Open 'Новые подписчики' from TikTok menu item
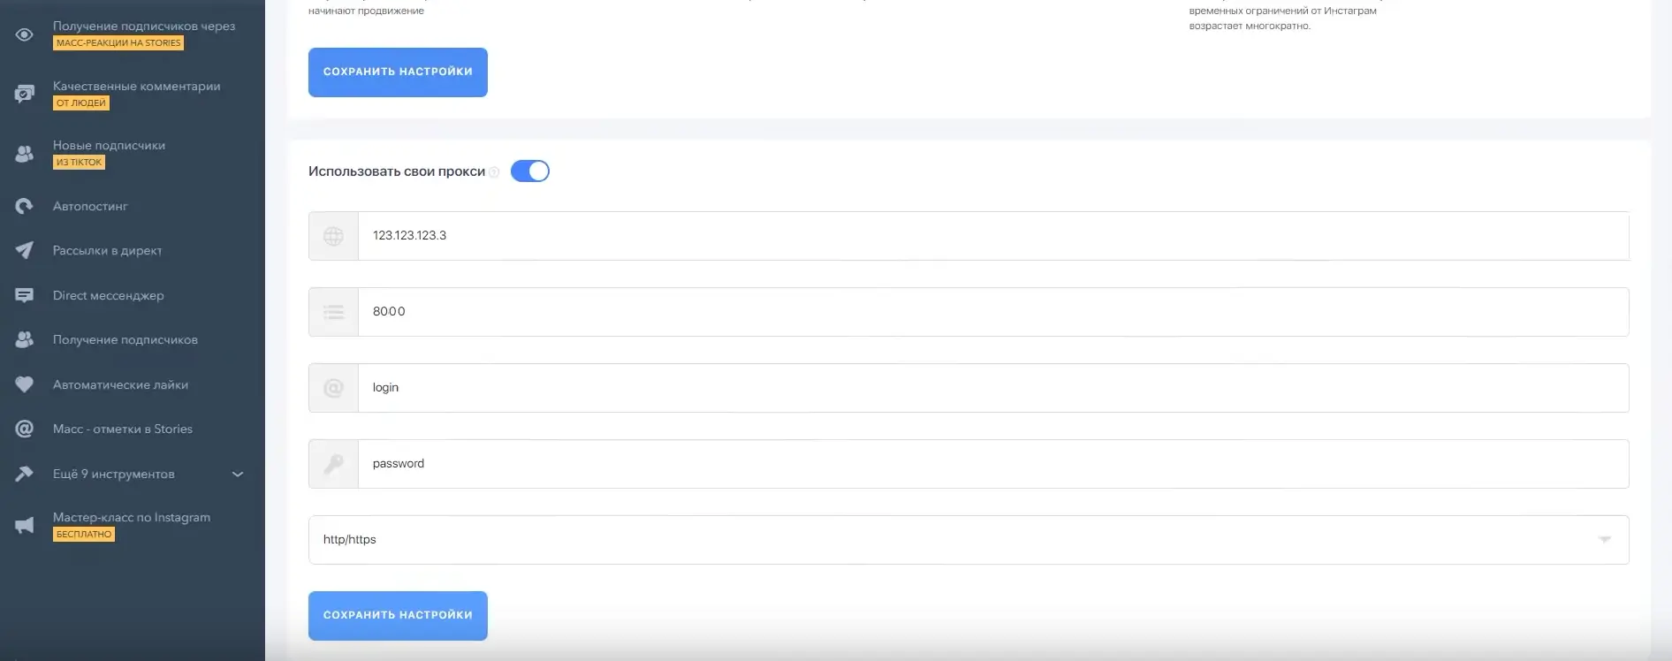Viewport: 1672px width, 661px height. 109,146
